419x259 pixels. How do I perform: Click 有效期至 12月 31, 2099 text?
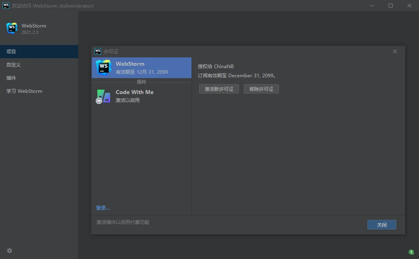coord(142,72)
